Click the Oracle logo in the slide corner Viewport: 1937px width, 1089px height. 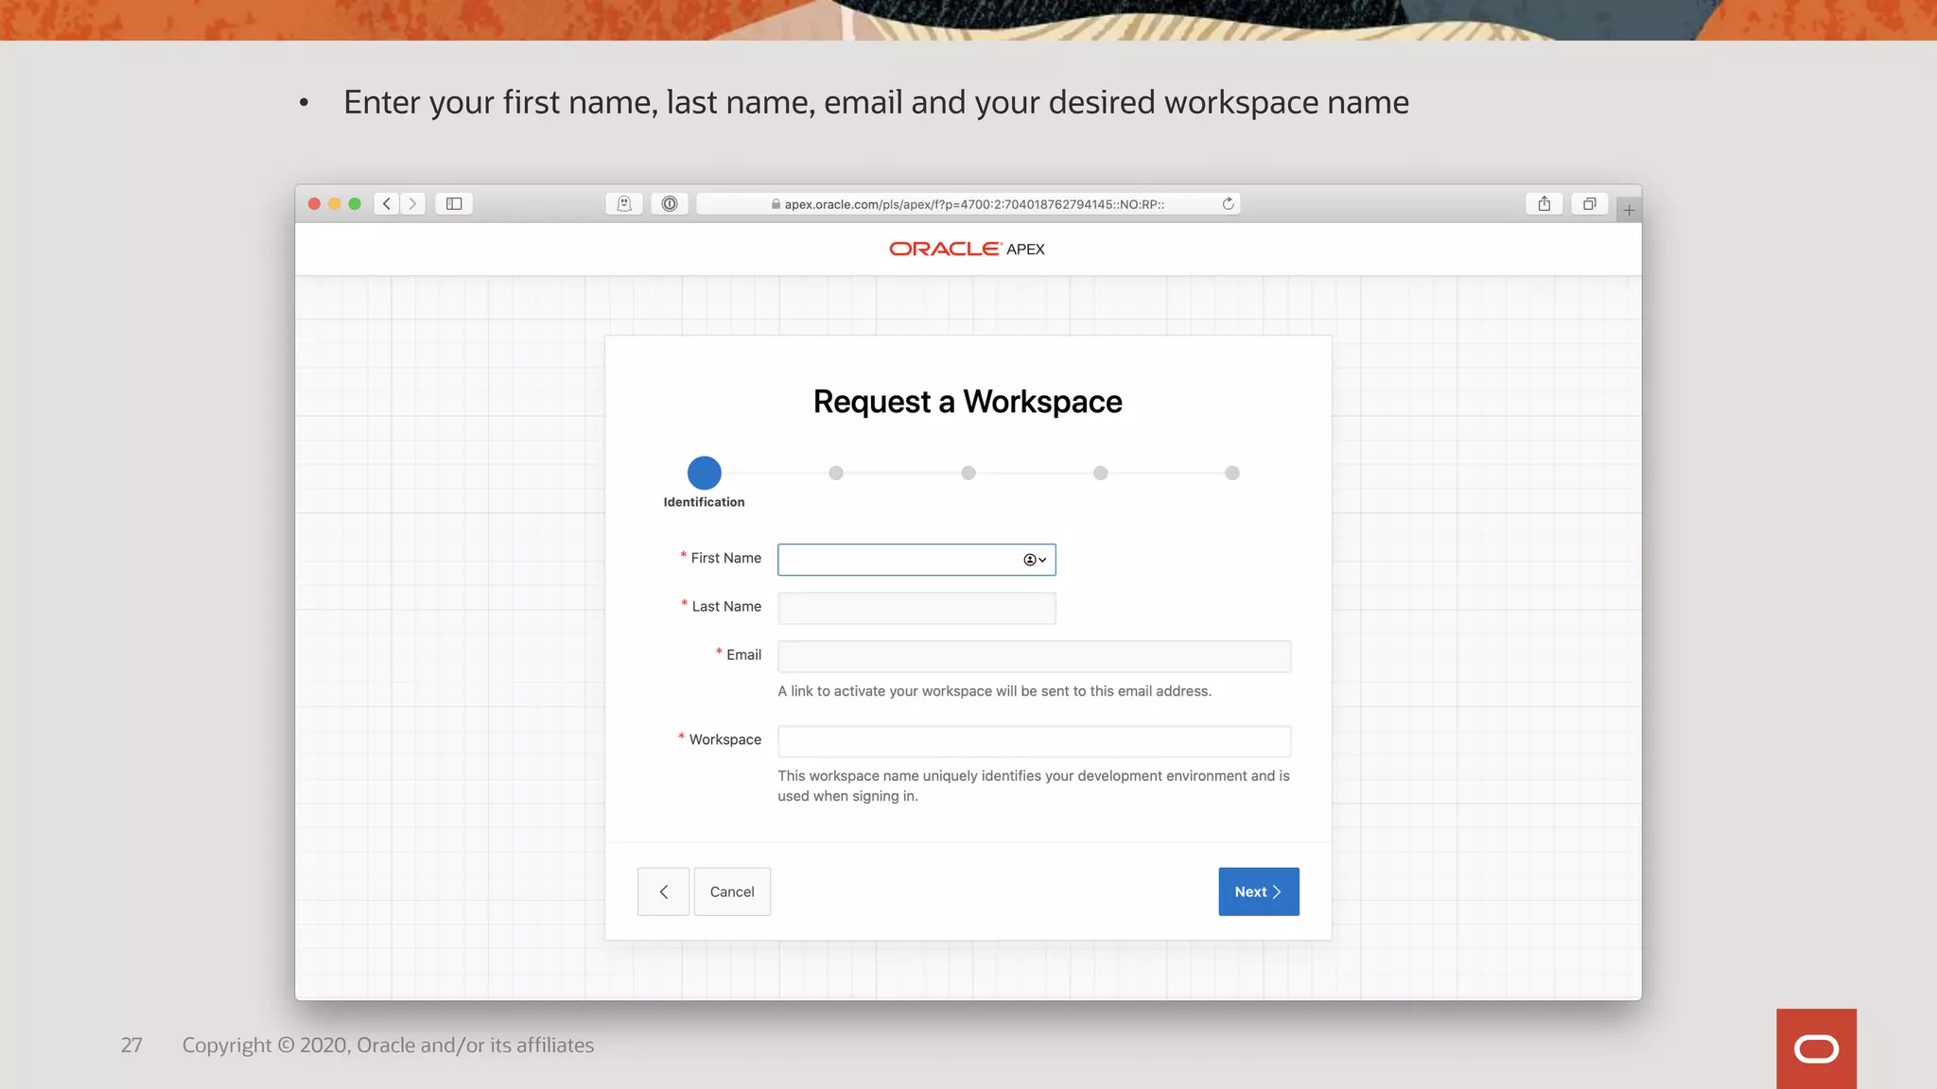(x=1816, y=1048)
